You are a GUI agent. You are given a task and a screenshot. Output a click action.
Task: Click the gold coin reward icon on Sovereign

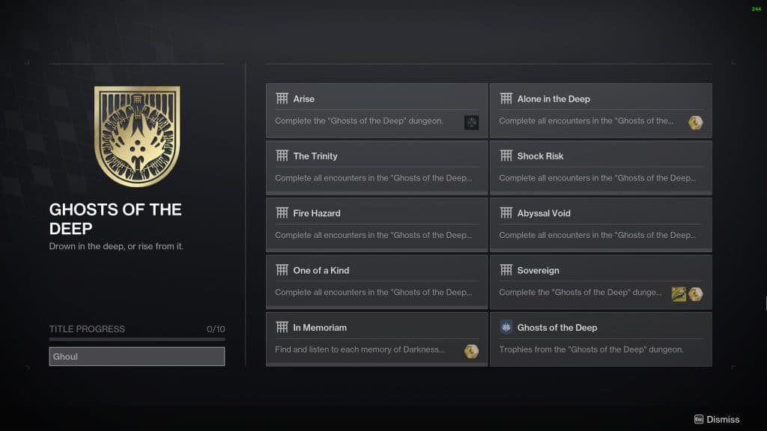pyautogui.click(x=695, y=293)
